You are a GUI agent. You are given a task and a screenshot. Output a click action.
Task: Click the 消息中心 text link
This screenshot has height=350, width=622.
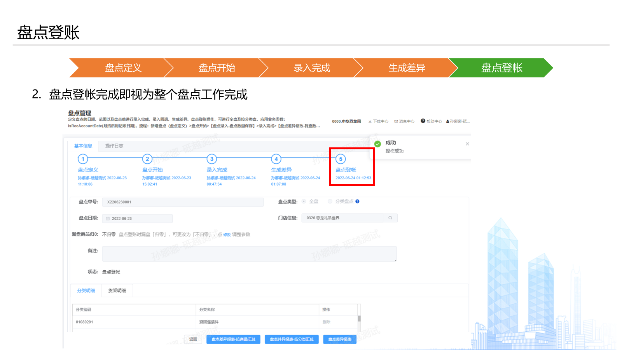coord(407,121)
